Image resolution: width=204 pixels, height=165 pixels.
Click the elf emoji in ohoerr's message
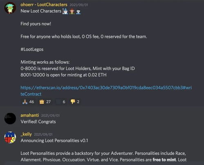click(x=72, y=11)
